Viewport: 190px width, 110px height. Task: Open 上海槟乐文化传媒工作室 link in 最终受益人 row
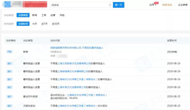pos(77,79)
